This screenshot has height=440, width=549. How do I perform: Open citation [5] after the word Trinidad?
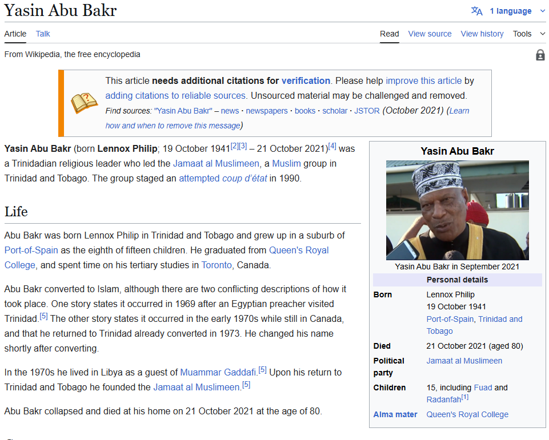(43, 316)
